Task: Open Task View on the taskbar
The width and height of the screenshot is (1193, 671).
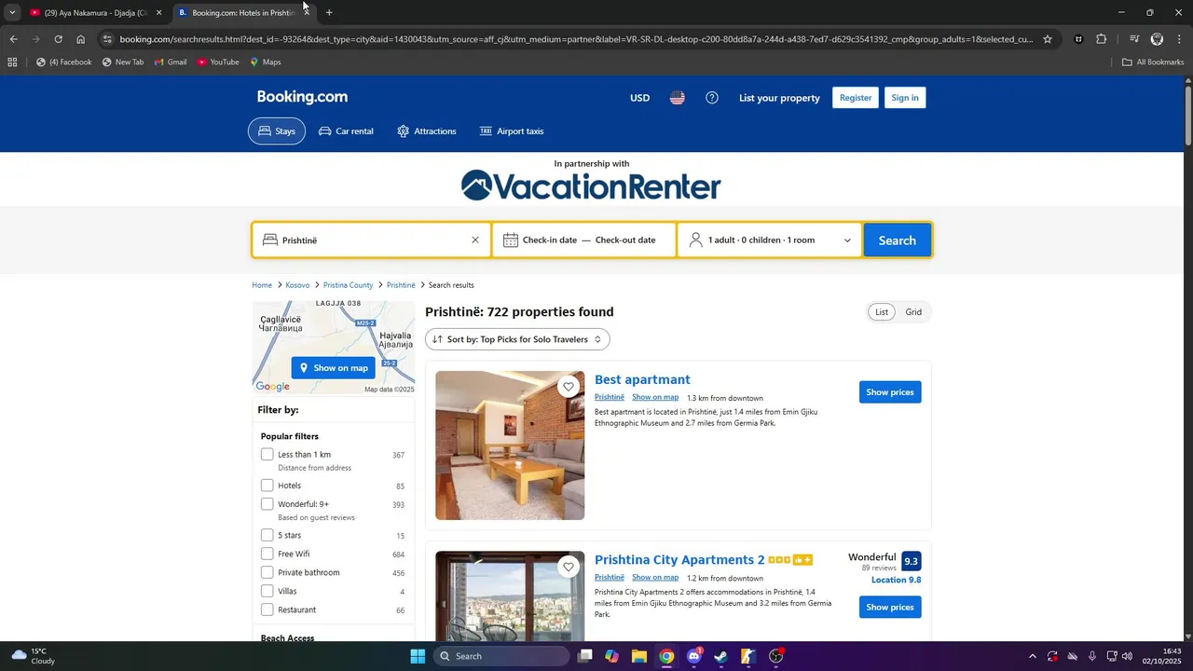Action: pos(584,656)
